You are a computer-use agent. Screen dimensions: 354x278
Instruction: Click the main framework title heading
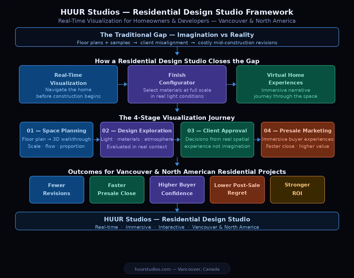[x=177, y=12]
